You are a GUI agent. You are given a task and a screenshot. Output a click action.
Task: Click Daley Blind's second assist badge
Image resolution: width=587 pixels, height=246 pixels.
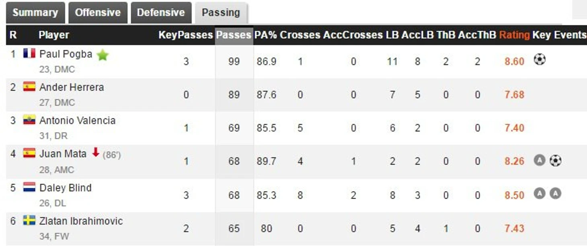pos(555,194)
